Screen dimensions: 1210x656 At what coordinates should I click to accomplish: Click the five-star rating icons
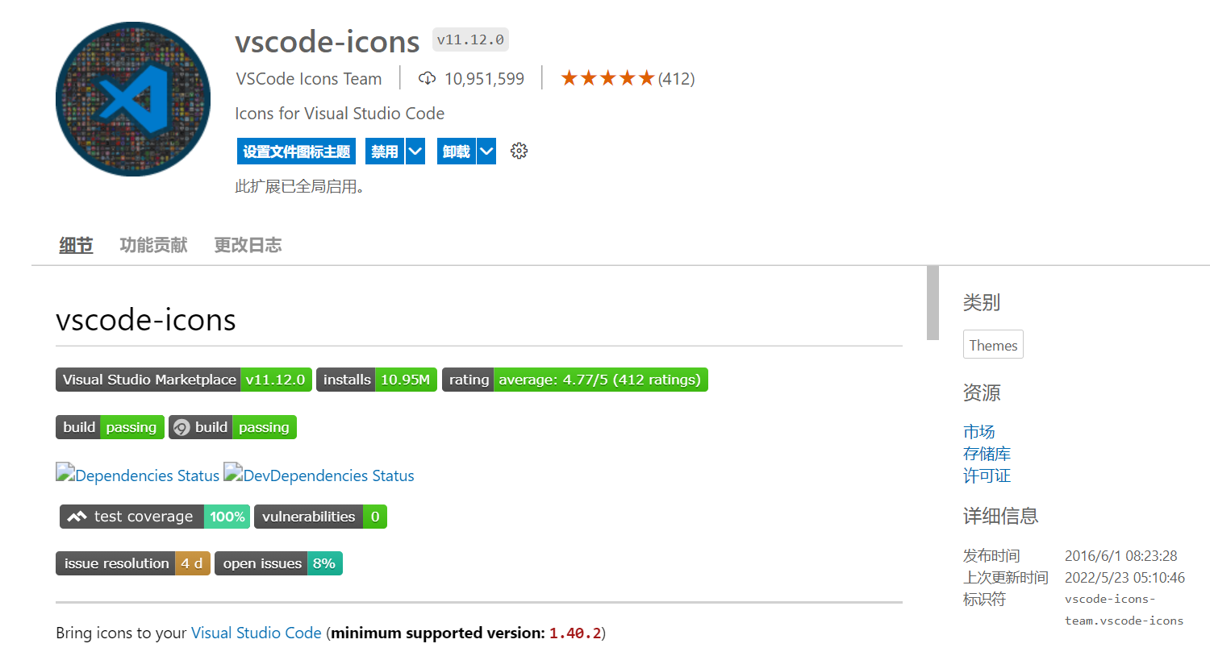click(607, 78)
